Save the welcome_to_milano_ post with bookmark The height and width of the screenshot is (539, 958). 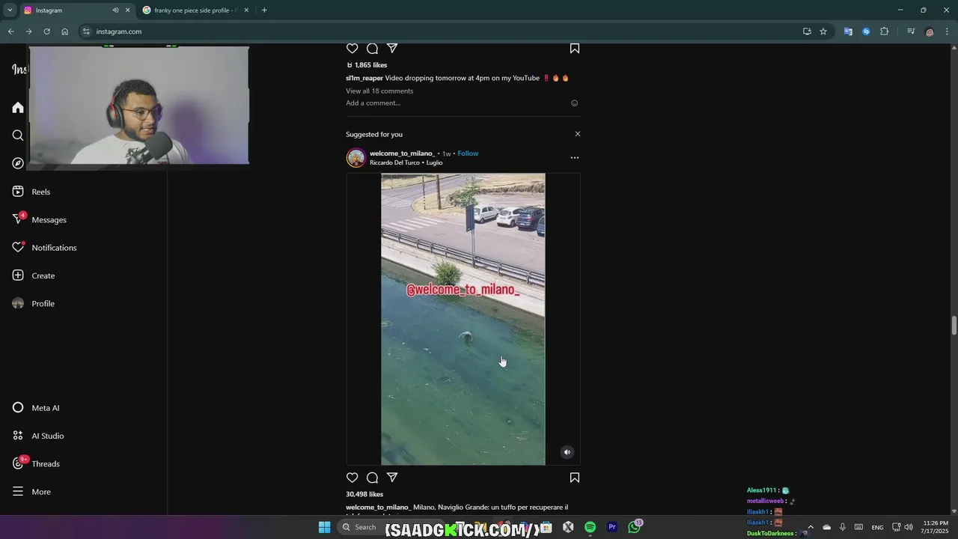575,478
